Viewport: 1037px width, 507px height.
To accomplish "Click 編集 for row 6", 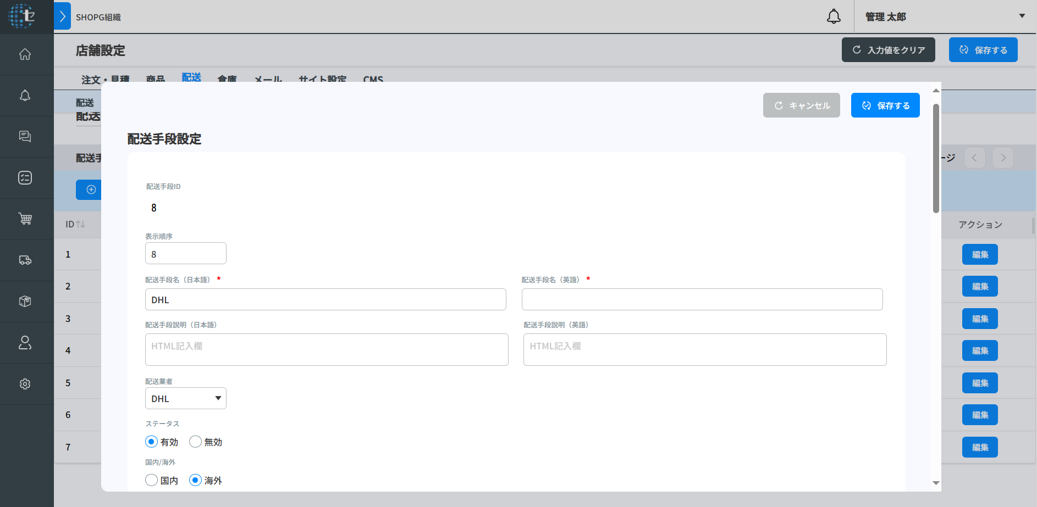I will [x=980, y=415].
